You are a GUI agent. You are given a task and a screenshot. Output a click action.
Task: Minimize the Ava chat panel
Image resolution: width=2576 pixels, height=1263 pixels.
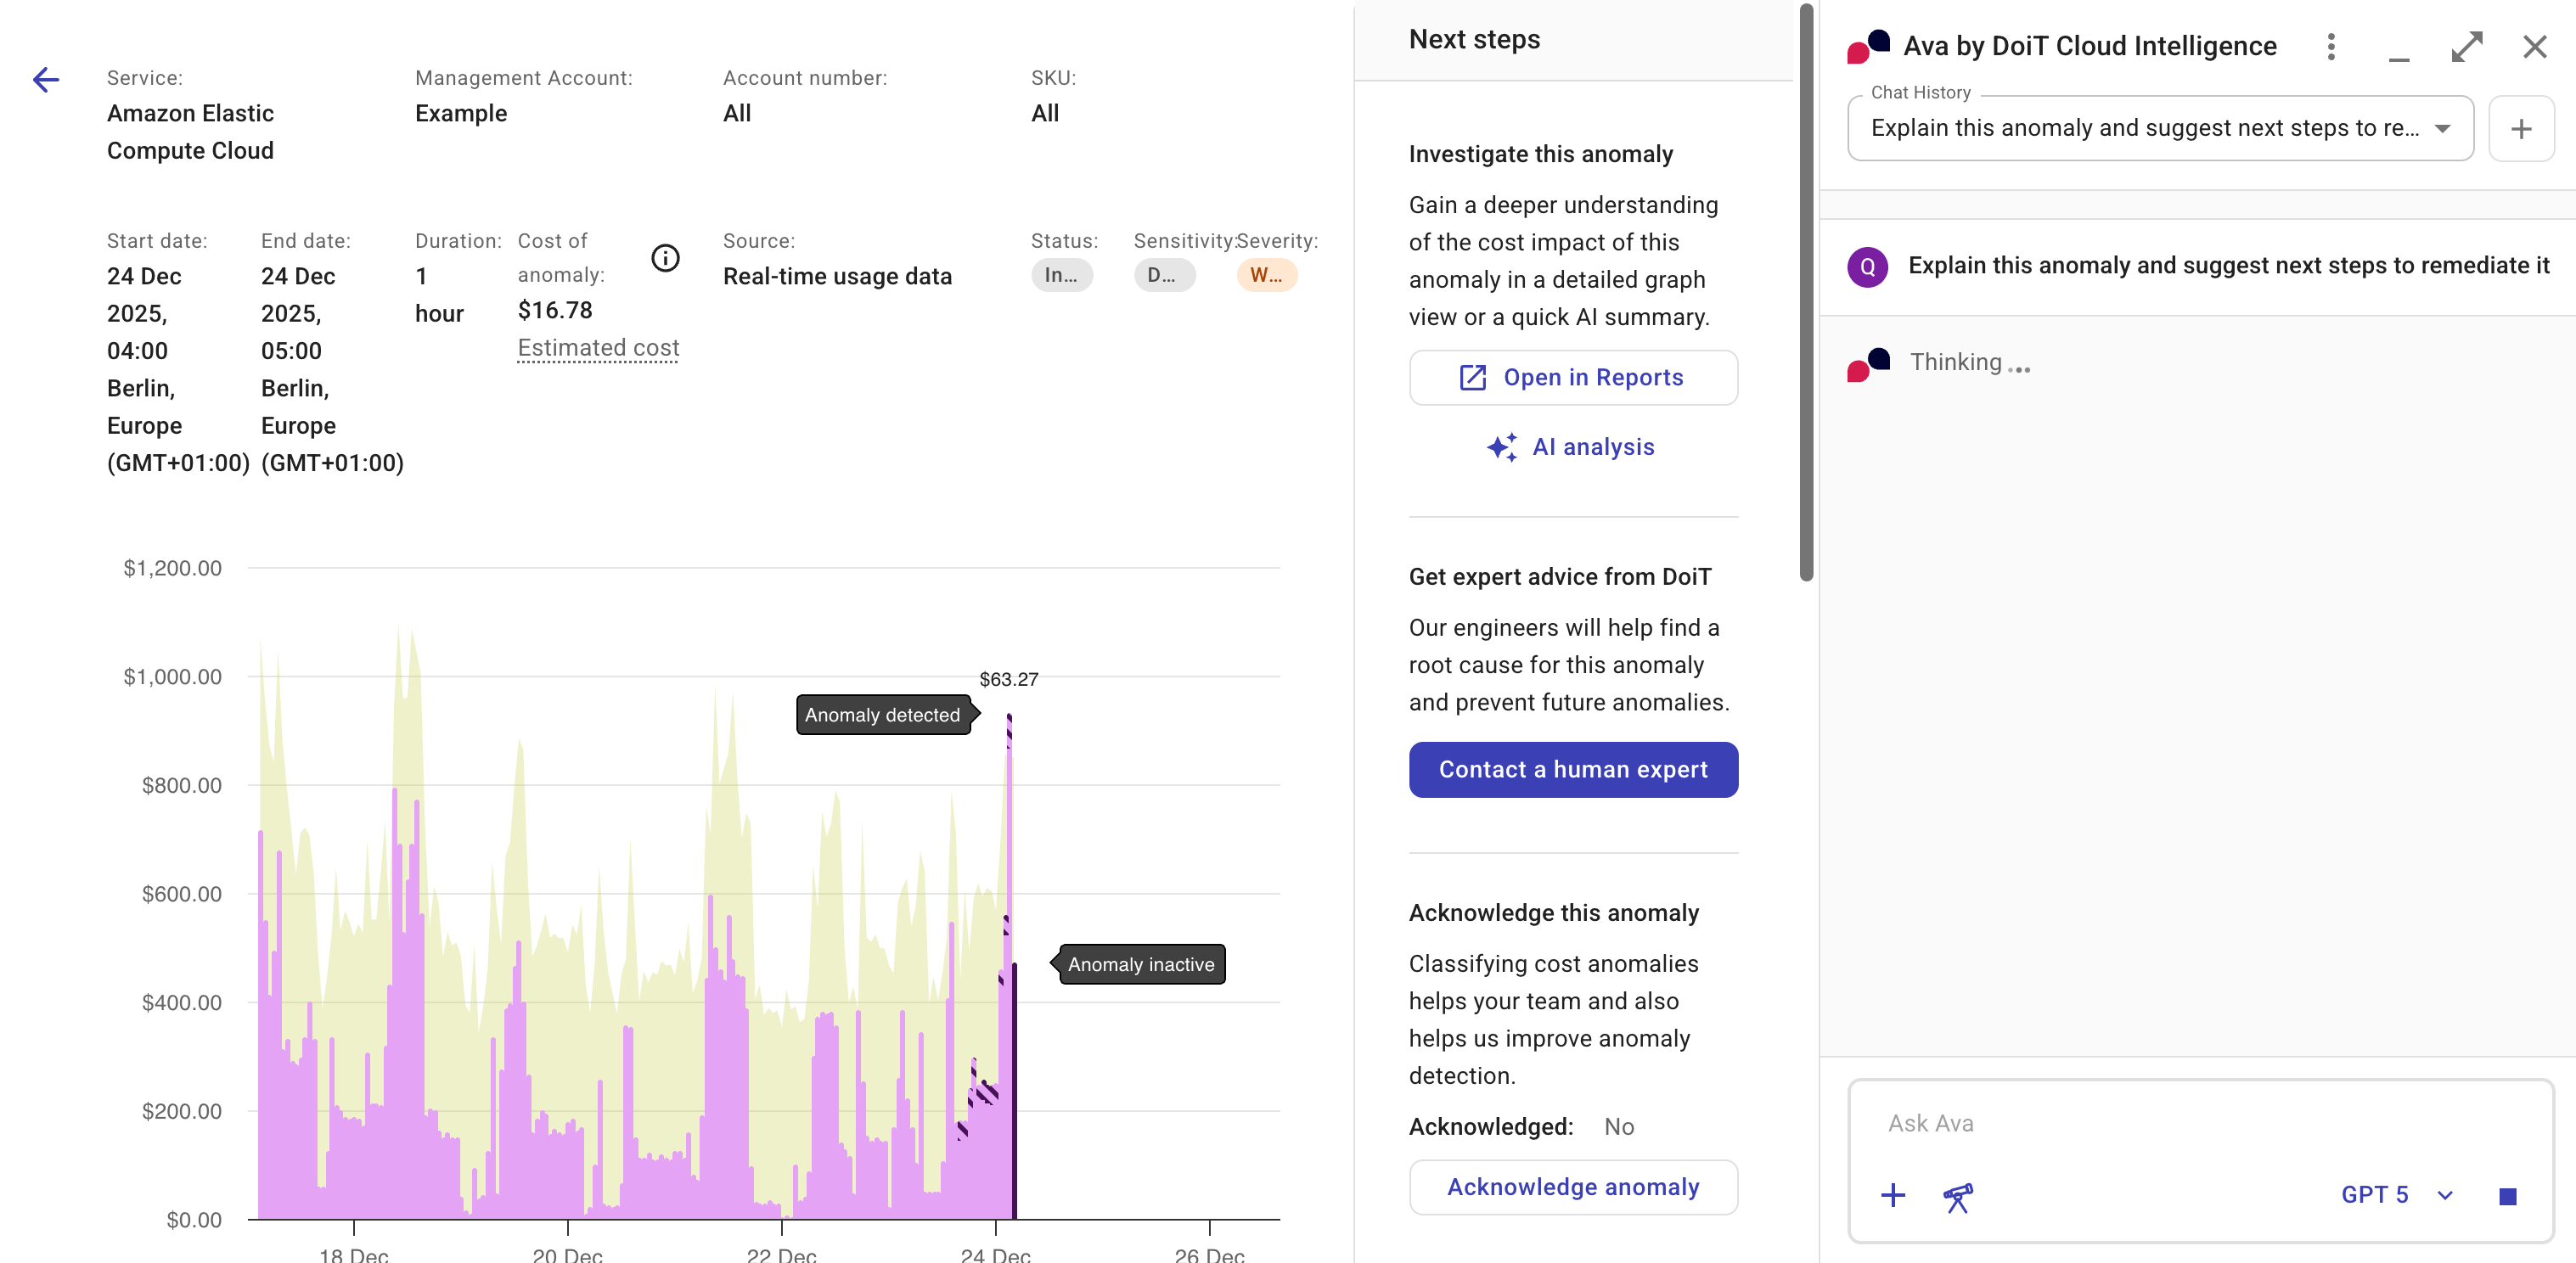click(x=2398, y=50)
